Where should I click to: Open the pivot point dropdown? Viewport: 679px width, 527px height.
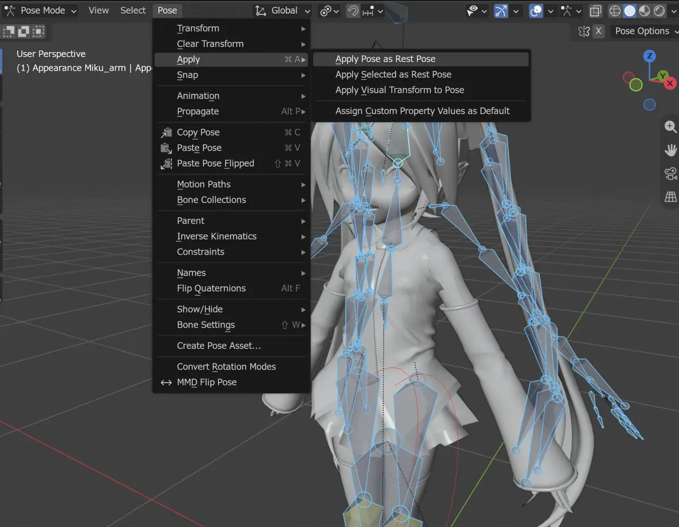click(x=329, y=11)
